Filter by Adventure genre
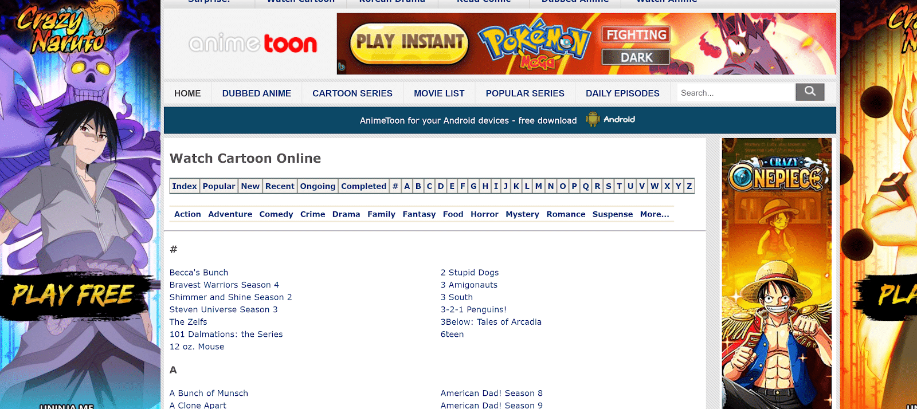The height and width of the screenshot is (409, 917). tap(230, 214)
